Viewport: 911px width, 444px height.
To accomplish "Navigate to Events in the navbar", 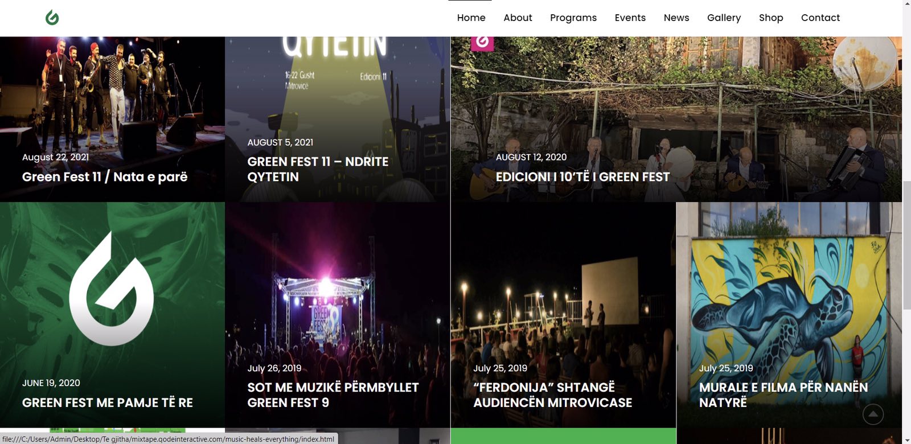I will coord(630,18).
